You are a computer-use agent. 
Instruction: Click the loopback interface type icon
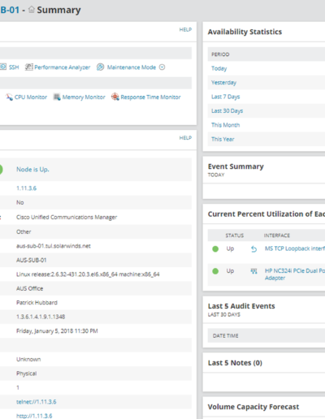click(253, 248)
